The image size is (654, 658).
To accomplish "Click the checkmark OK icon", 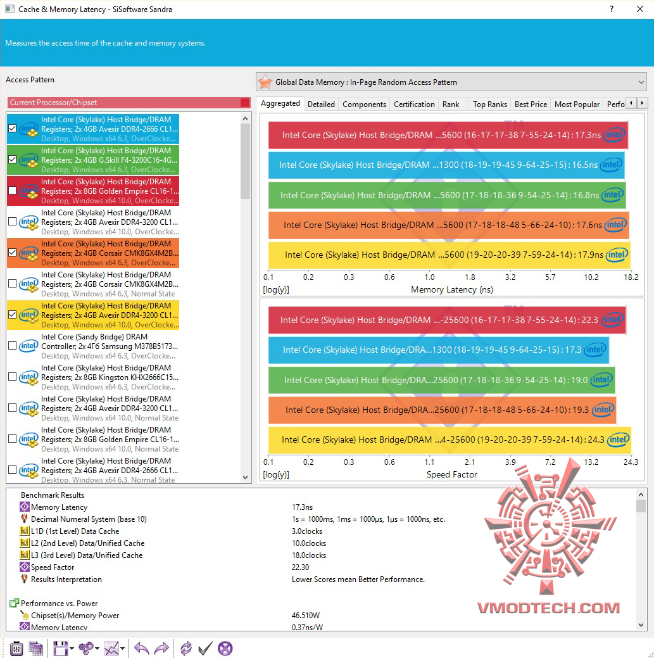I will [x=206, y=649].
